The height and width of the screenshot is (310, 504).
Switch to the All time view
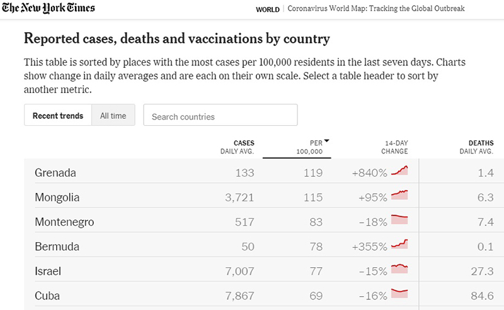(x=113, y=116)
